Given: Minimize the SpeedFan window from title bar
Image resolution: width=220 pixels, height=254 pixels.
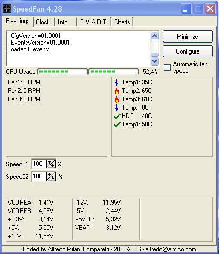Looking at the screenshot, I should tap(186, 8).
